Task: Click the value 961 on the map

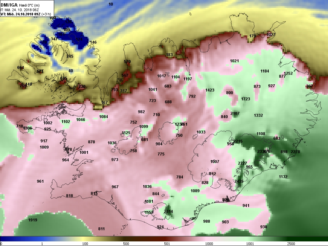Action: [x=40, y=181]
